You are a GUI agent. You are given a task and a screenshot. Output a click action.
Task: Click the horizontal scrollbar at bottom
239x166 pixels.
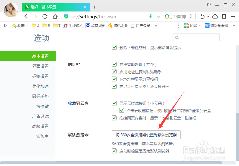[111, 163]
